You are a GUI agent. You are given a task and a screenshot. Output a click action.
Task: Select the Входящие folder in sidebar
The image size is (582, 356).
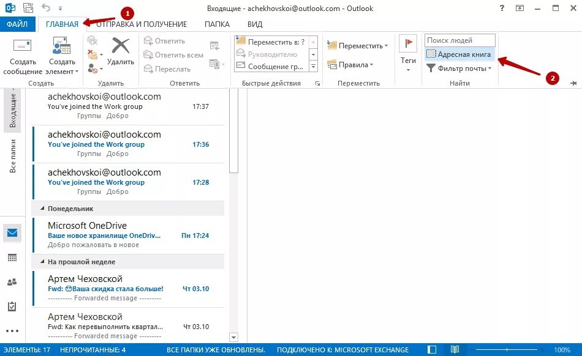tap(12, 110)
